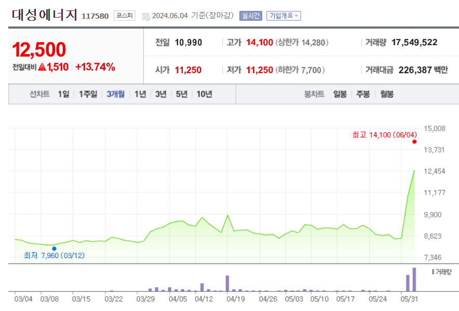Click the red 최고 14,100 marker dot
This screenshot has width=459, height=311.
tap(414, 142)
